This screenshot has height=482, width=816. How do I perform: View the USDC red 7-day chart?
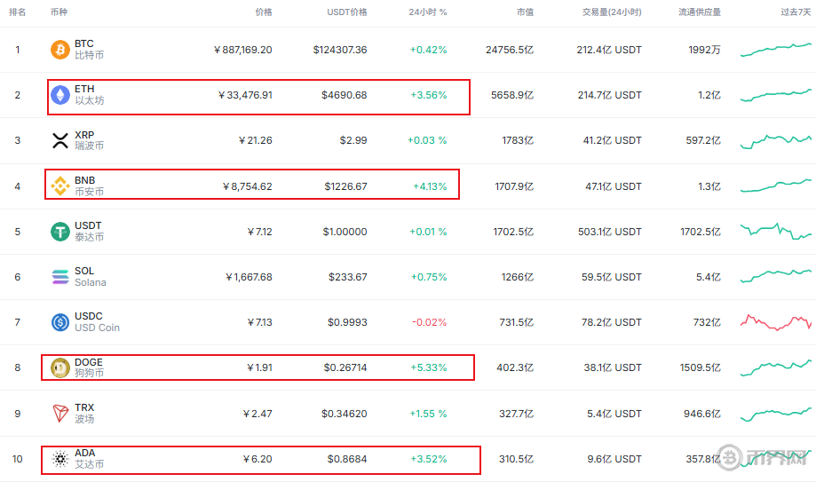pos(777,321)
